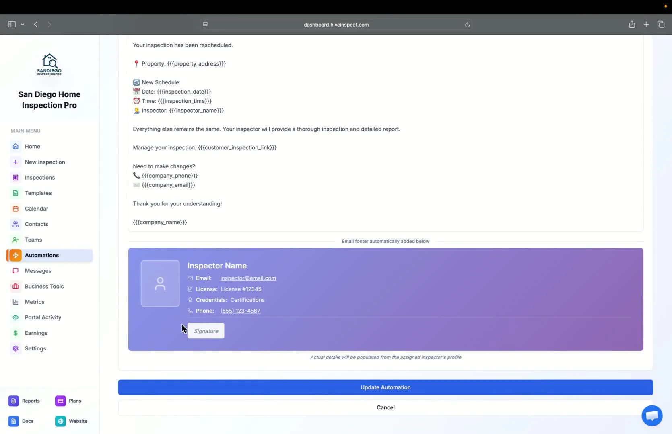Open the sidebar dropdown chevron

click(x=23, y=24)
